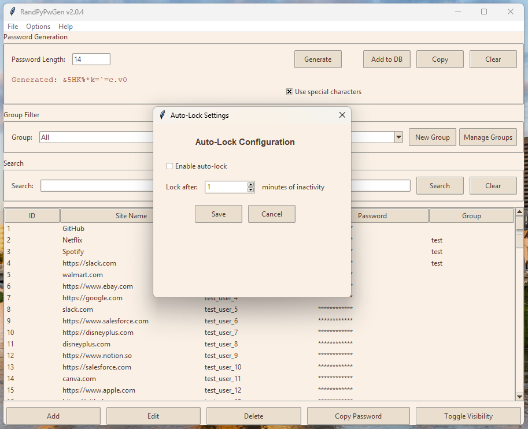
Task: Create a New Group
Action: tap(433, 137)
